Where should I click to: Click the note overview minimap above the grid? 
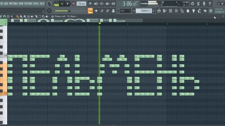tap(76, 20)
